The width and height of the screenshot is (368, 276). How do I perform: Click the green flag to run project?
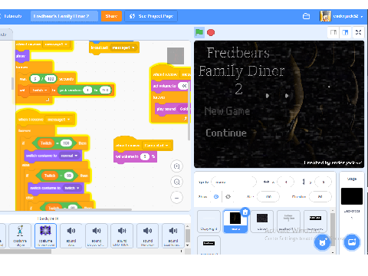click(x=199, y=32)
